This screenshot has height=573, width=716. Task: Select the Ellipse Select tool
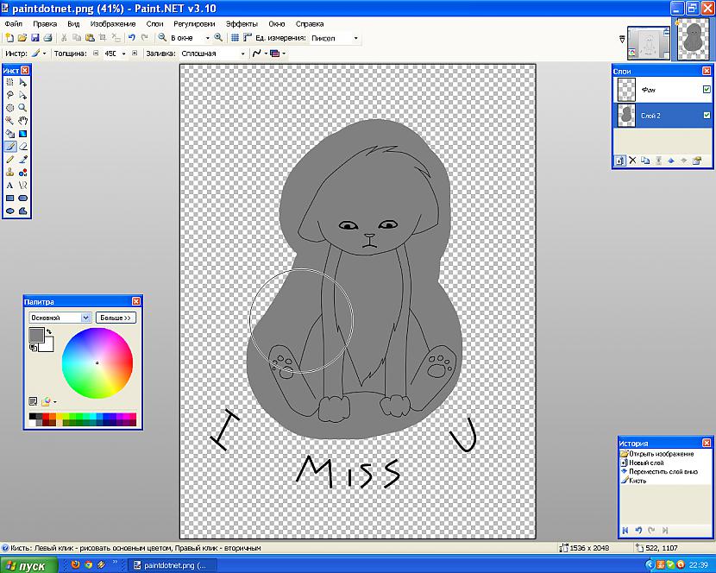(x=9, y=108)
